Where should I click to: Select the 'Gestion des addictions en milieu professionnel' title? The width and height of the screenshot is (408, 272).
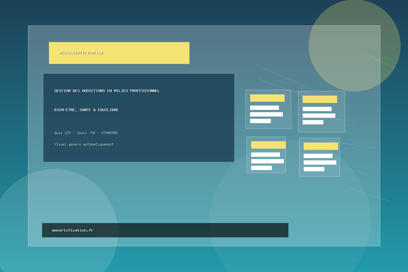click(107, 91)
